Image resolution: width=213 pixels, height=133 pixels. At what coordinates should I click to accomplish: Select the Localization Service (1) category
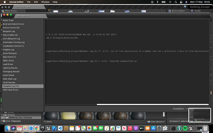[23, 46]
